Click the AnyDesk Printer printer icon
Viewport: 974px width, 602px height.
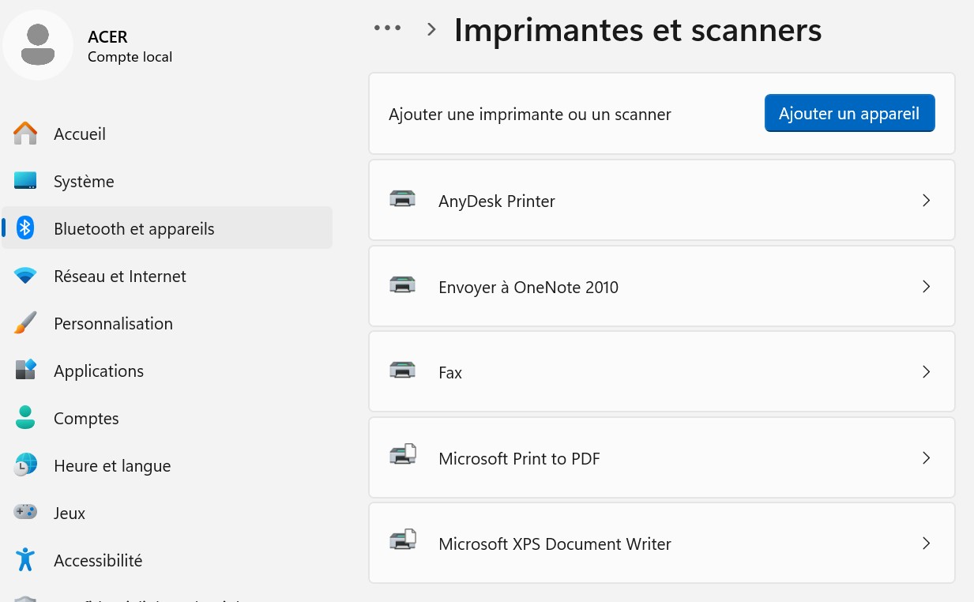[x=403, y=199]
